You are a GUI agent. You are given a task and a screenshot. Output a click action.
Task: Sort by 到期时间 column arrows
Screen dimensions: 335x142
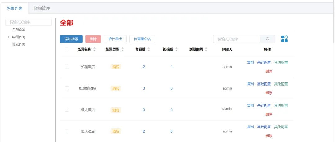tap(206, 50)
